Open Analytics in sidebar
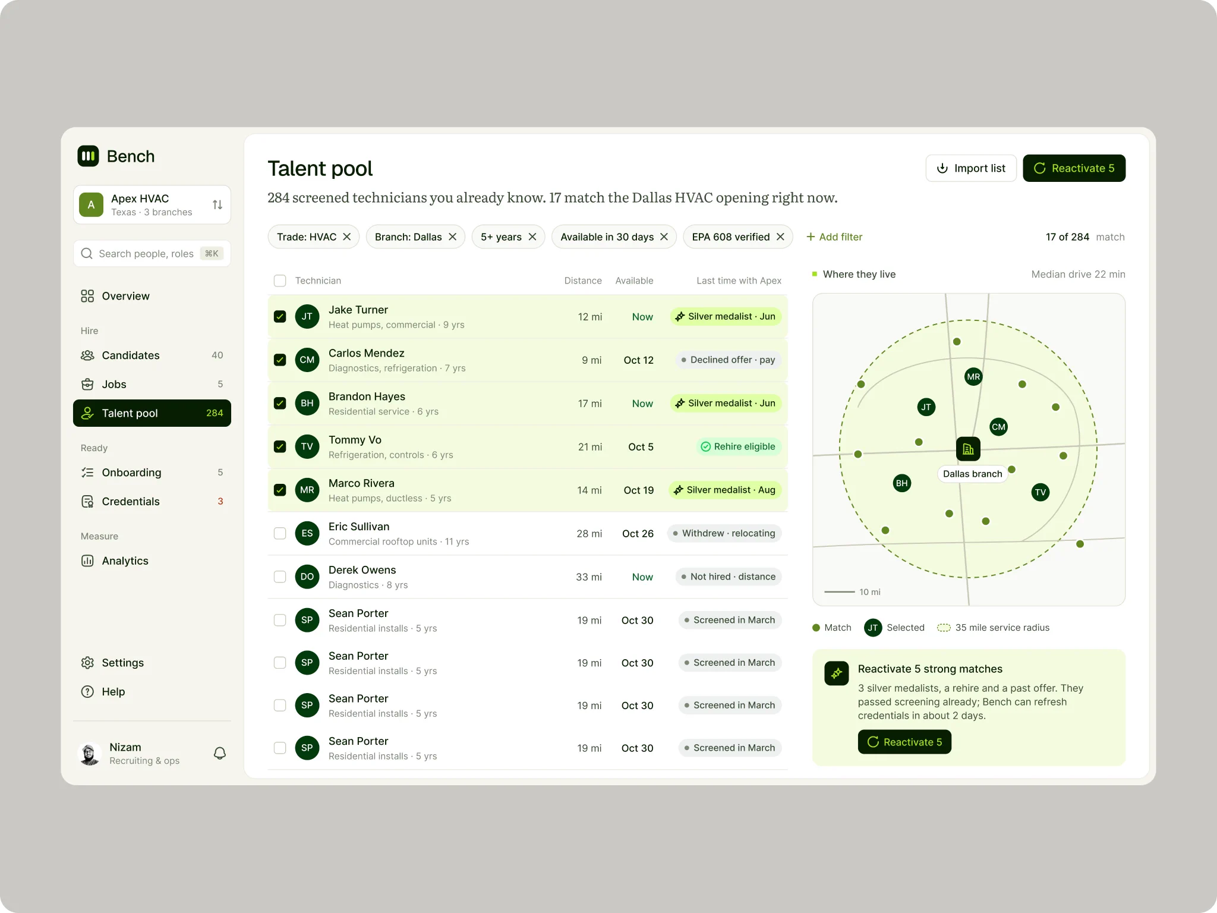This screenshot has height=913, width=1217. (x=152, y=561)
